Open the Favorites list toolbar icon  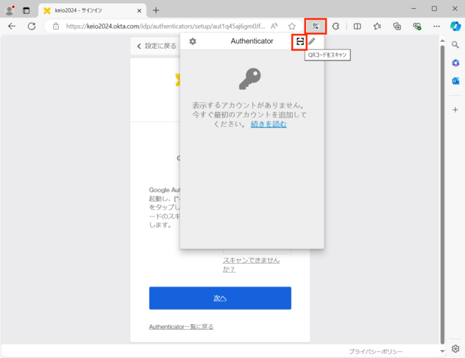377,26
